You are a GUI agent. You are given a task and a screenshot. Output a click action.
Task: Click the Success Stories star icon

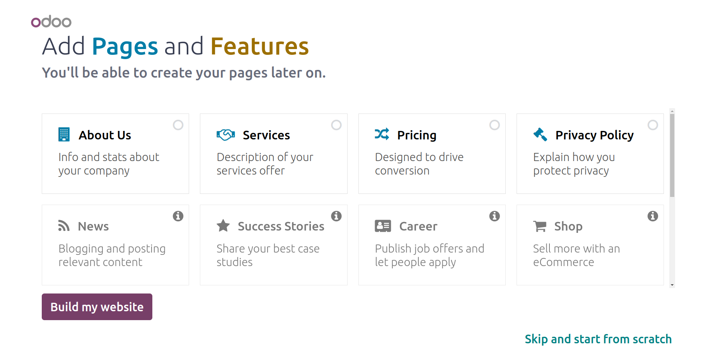click(223, 226)
